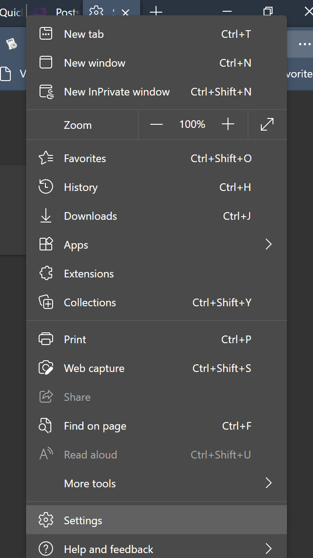The width and height of the screenshot is (313, 558).
Task: Click the Extensions puzzle piece icon
Action: (x=46, y=273)
